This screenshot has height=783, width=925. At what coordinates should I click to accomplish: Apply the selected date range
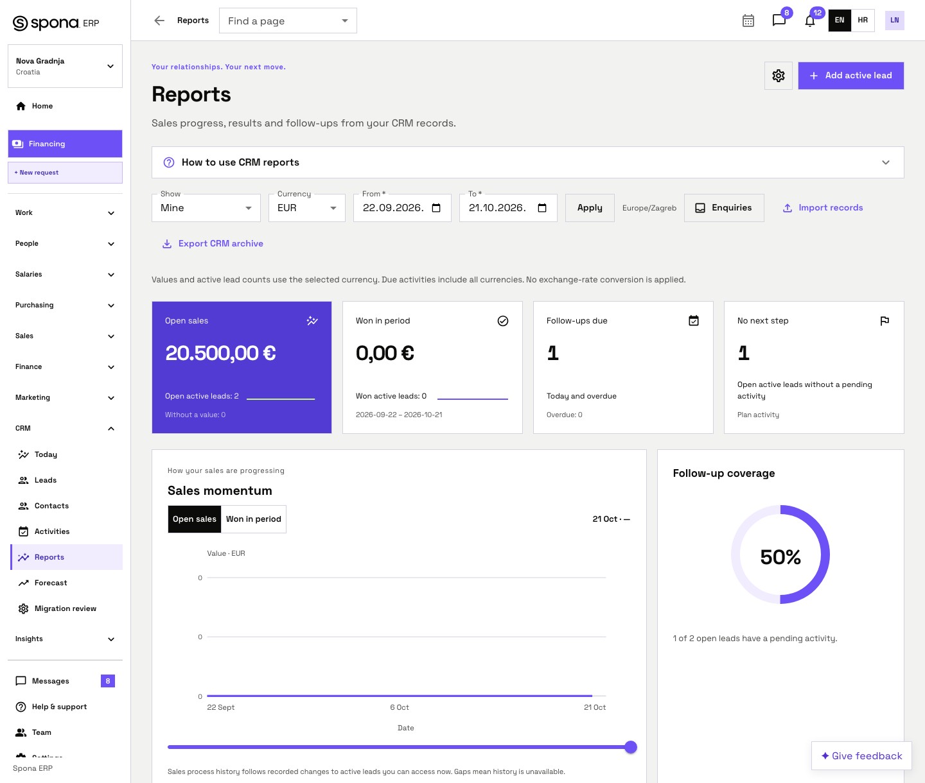590,208
